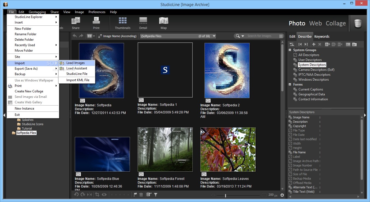
Task: Click the last-record arrow in Describe toolbar
Action: point(306,44)
